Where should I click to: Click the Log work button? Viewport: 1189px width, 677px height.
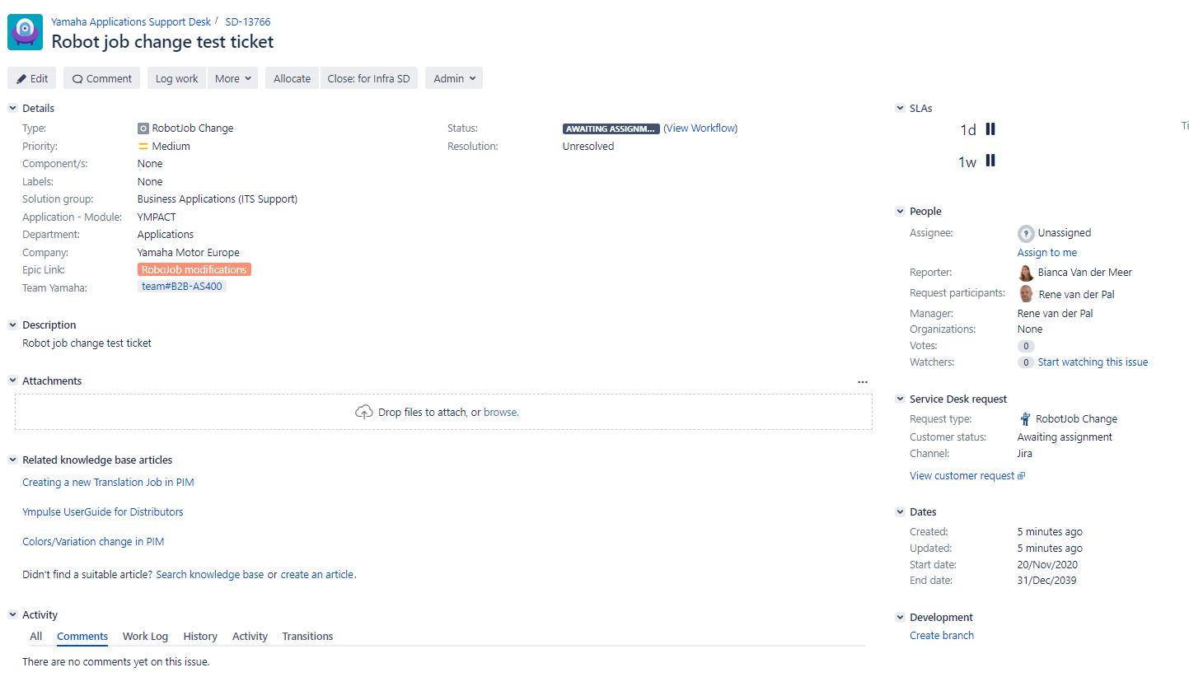pos(177,78)
